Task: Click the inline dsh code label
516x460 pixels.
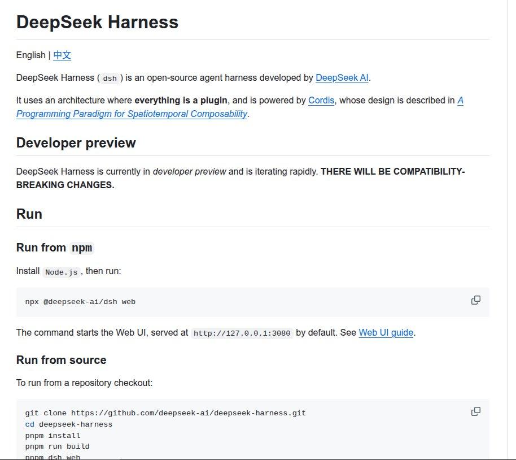Action: point(110,79)
